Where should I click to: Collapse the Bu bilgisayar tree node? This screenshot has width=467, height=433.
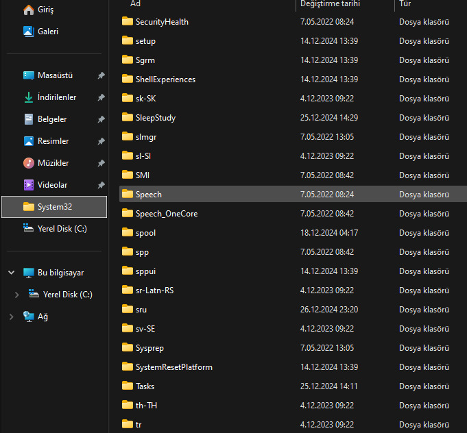(12, 273)
